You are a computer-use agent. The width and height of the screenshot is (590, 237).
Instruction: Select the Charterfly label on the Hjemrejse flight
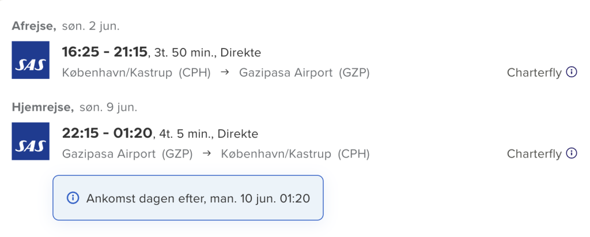pyautogui.click(x=534, y=154)
